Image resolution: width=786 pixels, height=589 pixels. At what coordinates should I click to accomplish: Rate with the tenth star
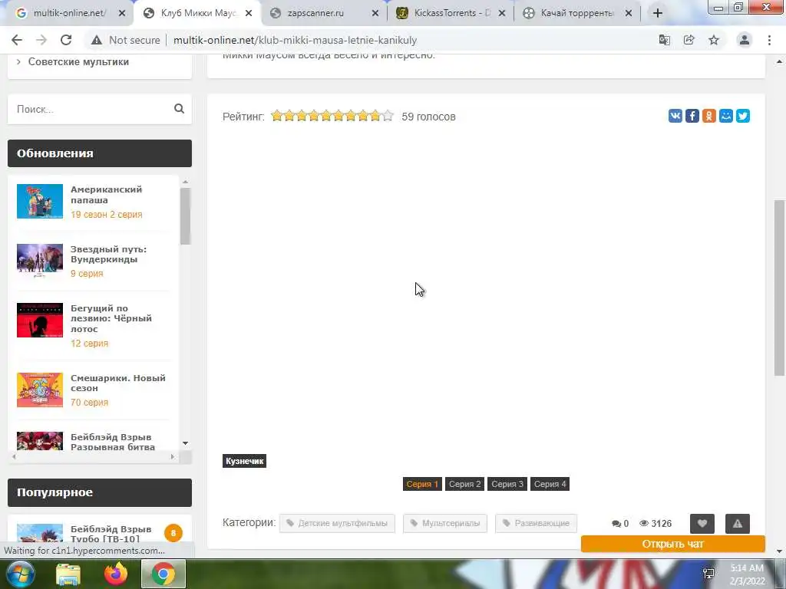(x=388, y=117)
